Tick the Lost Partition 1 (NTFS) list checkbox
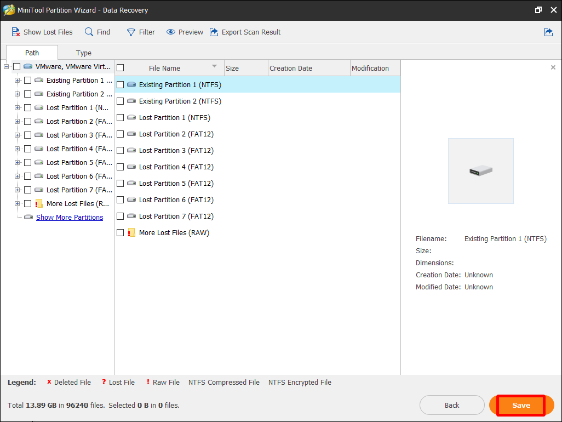The height and width of the screenshot is (422, 562). tap(121, 118)
